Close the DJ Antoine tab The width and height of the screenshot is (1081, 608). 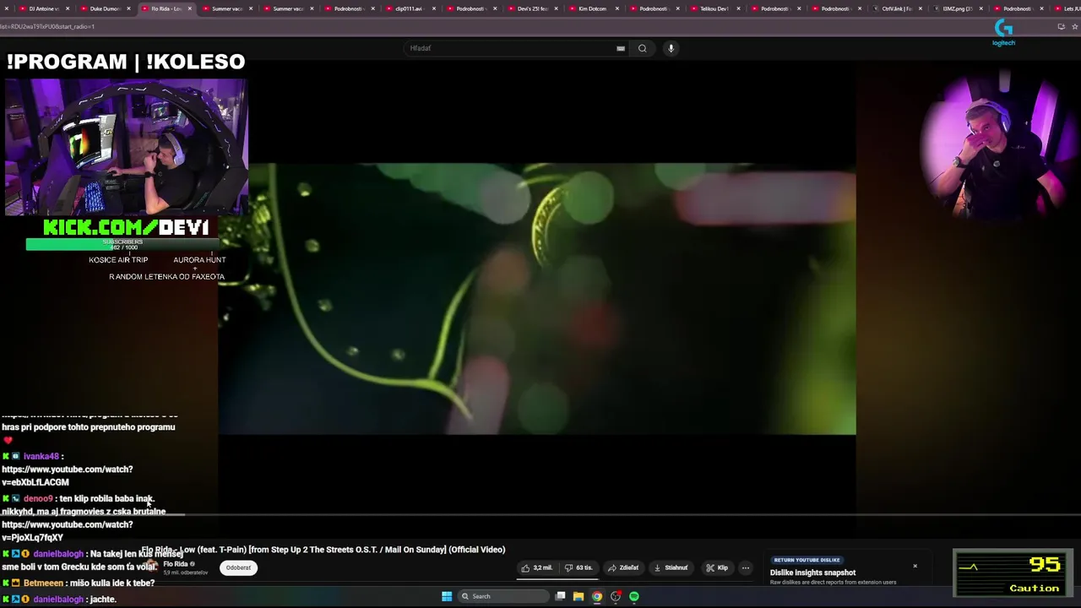(x=68, y=8)
